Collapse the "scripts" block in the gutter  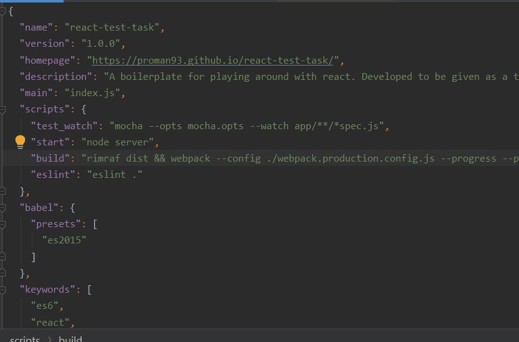pyautogui.click(x=2, y=110)
